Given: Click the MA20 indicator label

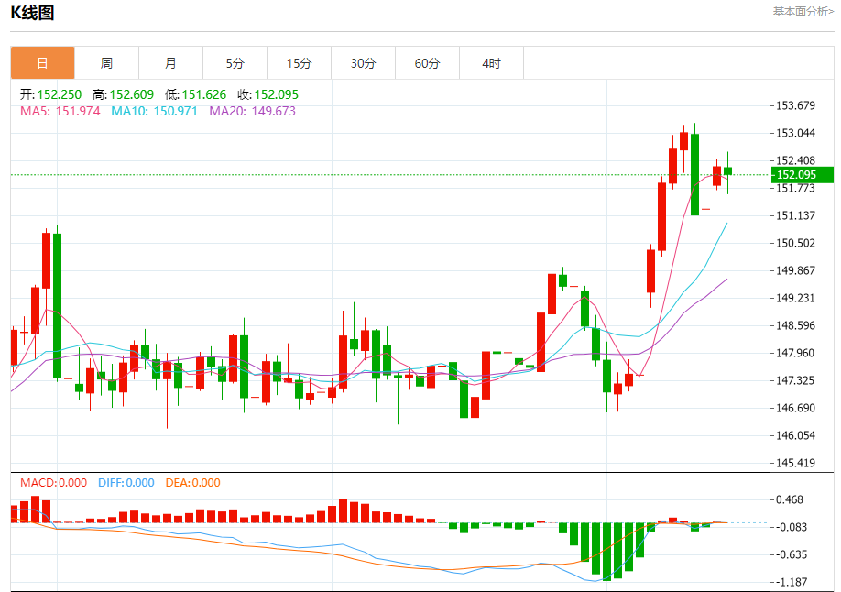Looking at the screenshot, I should 252,111.
